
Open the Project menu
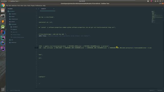tap(33, 6)
